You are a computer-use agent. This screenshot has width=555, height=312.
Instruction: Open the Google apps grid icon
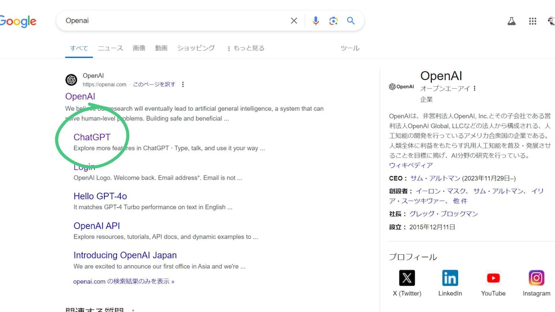pyautogui.click(x=533, y=21)
